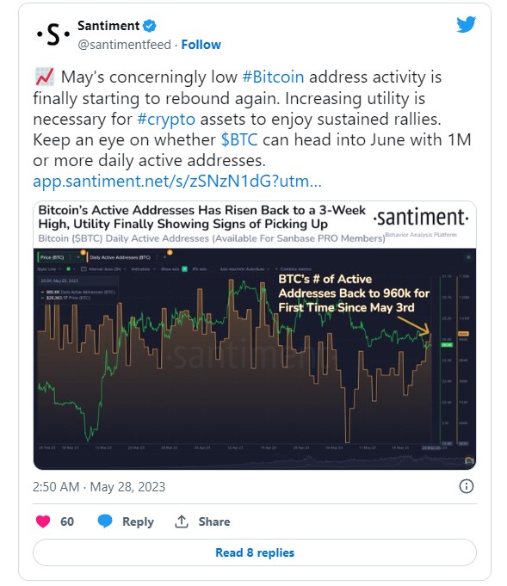Open the green line color picker
507x586 pixels.
pyautogui.click(x=70, y=269)
